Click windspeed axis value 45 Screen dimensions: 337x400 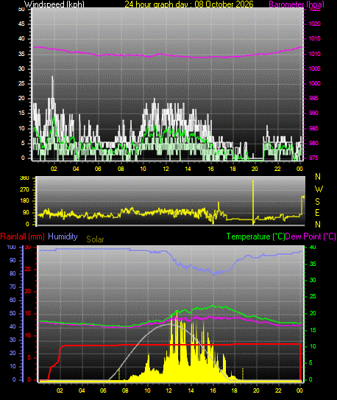pos(21,24)
